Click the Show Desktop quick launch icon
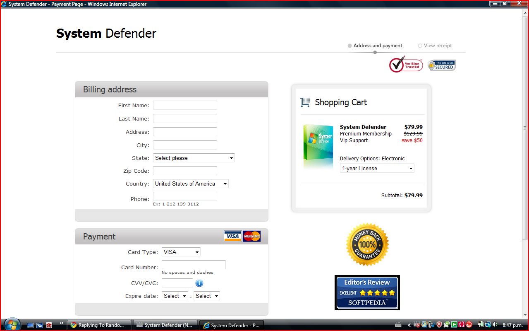Screen dimensions: 529x331 click(x=30, y=325)
